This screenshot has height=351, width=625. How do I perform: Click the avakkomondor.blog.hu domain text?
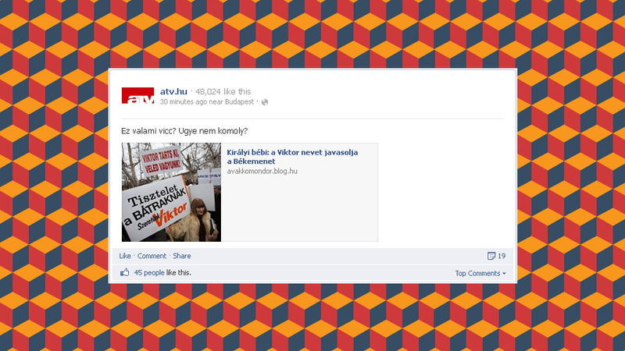click(262, 171)
